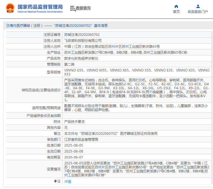Click the 注册人住所 label cell
213x189 pixels.
point(34,46)
